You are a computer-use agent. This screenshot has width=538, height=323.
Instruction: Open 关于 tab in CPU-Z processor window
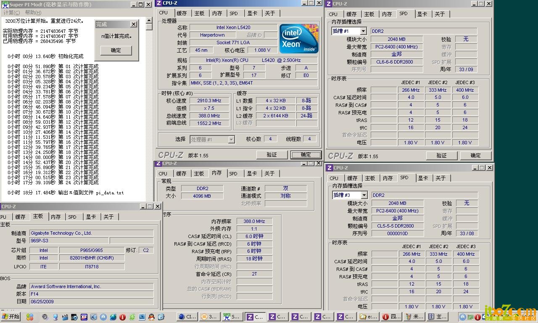(270, 13)
